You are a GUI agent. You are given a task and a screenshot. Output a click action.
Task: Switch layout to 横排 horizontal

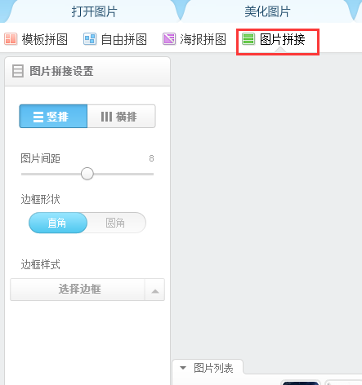(122, 116)
